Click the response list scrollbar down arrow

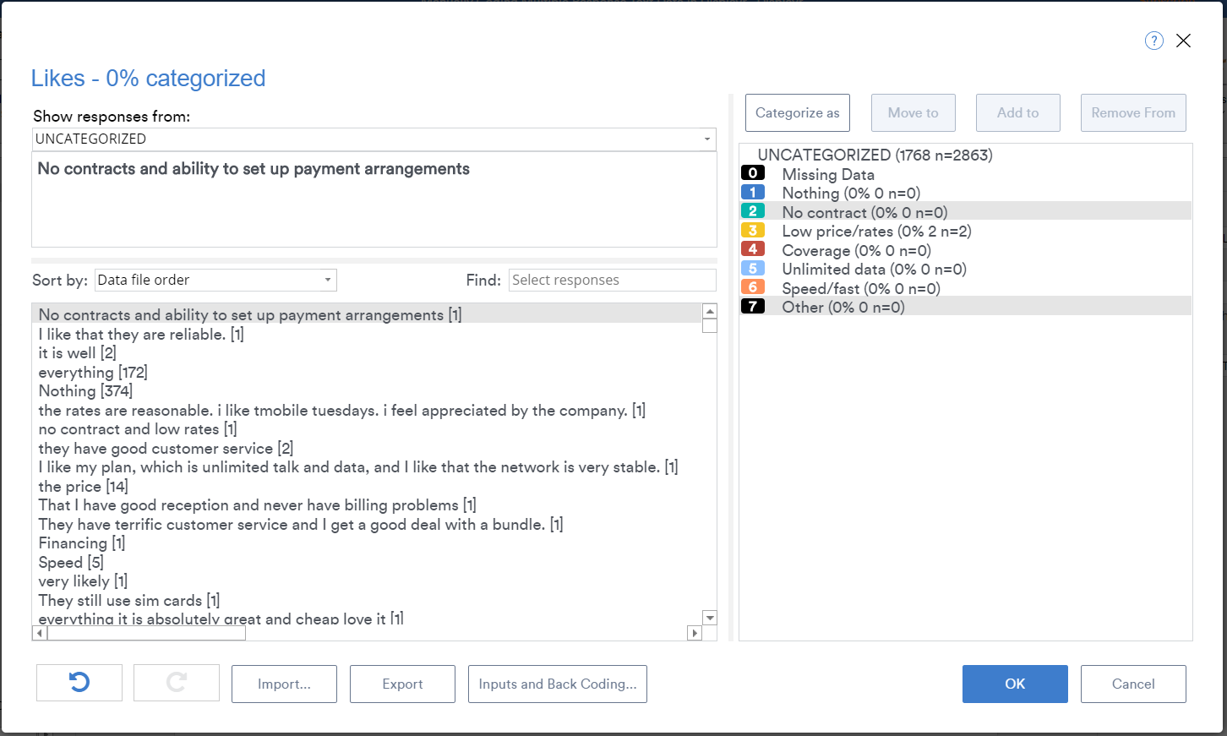tap(710, 617)
